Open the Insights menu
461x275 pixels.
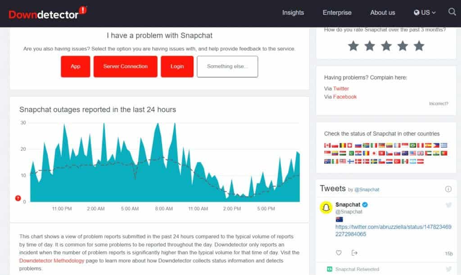pyautogui.click(x=293, y=13)
